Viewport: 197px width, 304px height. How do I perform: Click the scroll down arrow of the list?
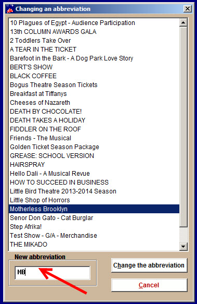[x=183, y=247]
